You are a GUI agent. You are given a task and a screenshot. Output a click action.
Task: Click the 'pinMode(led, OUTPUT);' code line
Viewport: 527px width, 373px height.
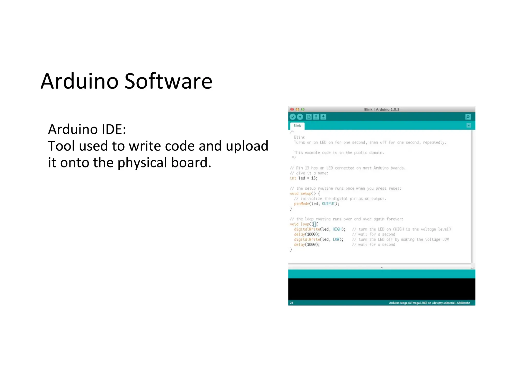click(317, 204)
